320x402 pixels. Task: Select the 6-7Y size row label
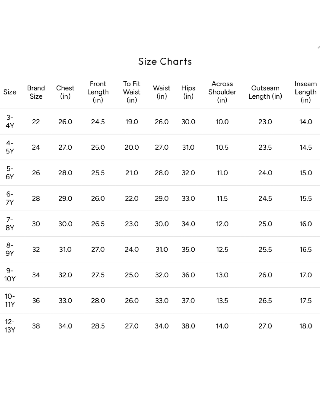click(10, 198)
